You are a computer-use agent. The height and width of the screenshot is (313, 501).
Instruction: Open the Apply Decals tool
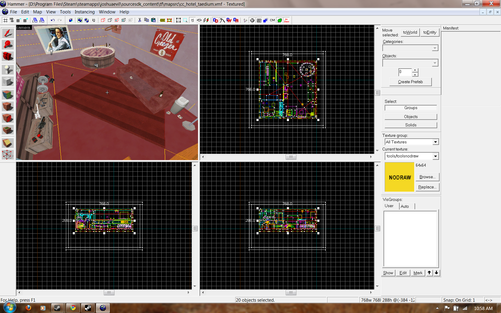tap(8, 118)
